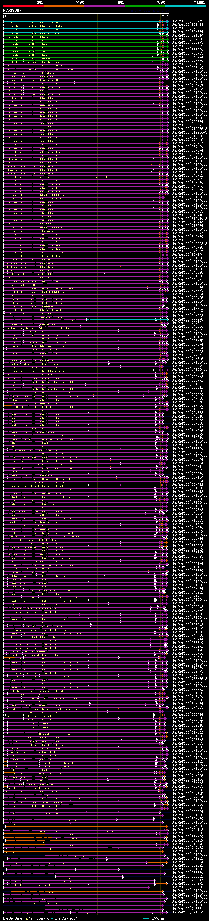Select the UniRef100_C4QEB6 label
Viewport: 209px width, 921px height.
[x=187, y=326]
